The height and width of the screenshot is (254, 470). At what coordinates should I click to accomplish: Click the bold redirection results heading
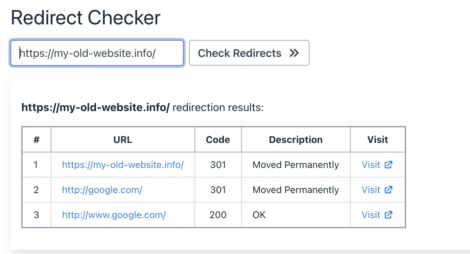point(96,107)
